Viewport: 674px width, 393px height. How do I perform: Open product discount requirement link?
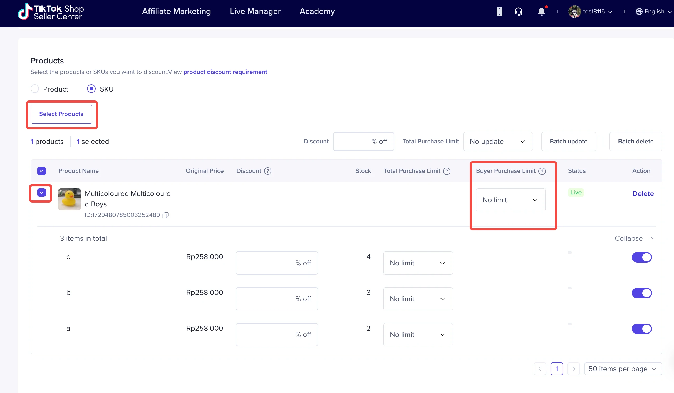pos(225,72)
